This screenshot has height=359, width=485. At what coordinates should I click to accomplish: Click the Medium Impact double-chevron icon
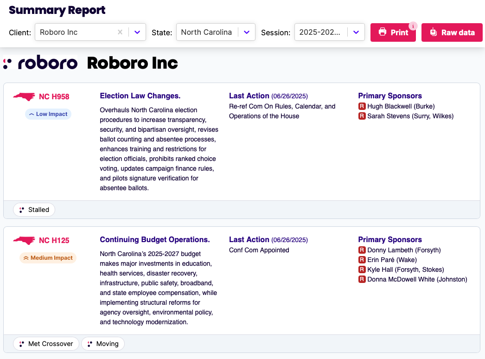coord(26,258)
